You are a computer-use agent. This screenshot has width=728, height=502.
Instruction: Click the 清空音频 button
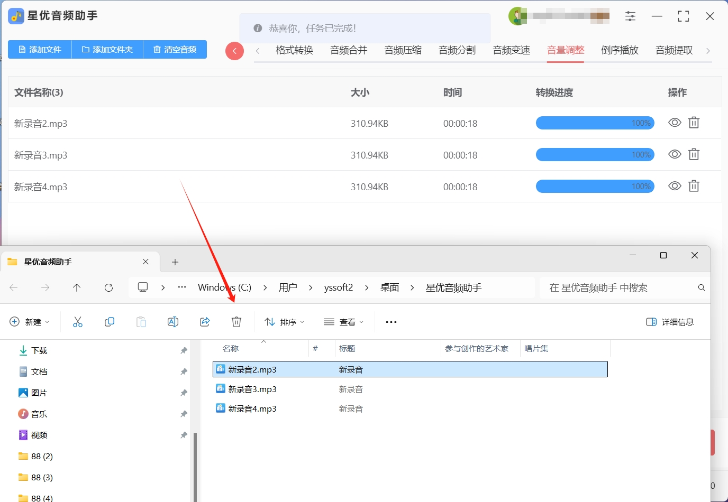tap(175, 50)
